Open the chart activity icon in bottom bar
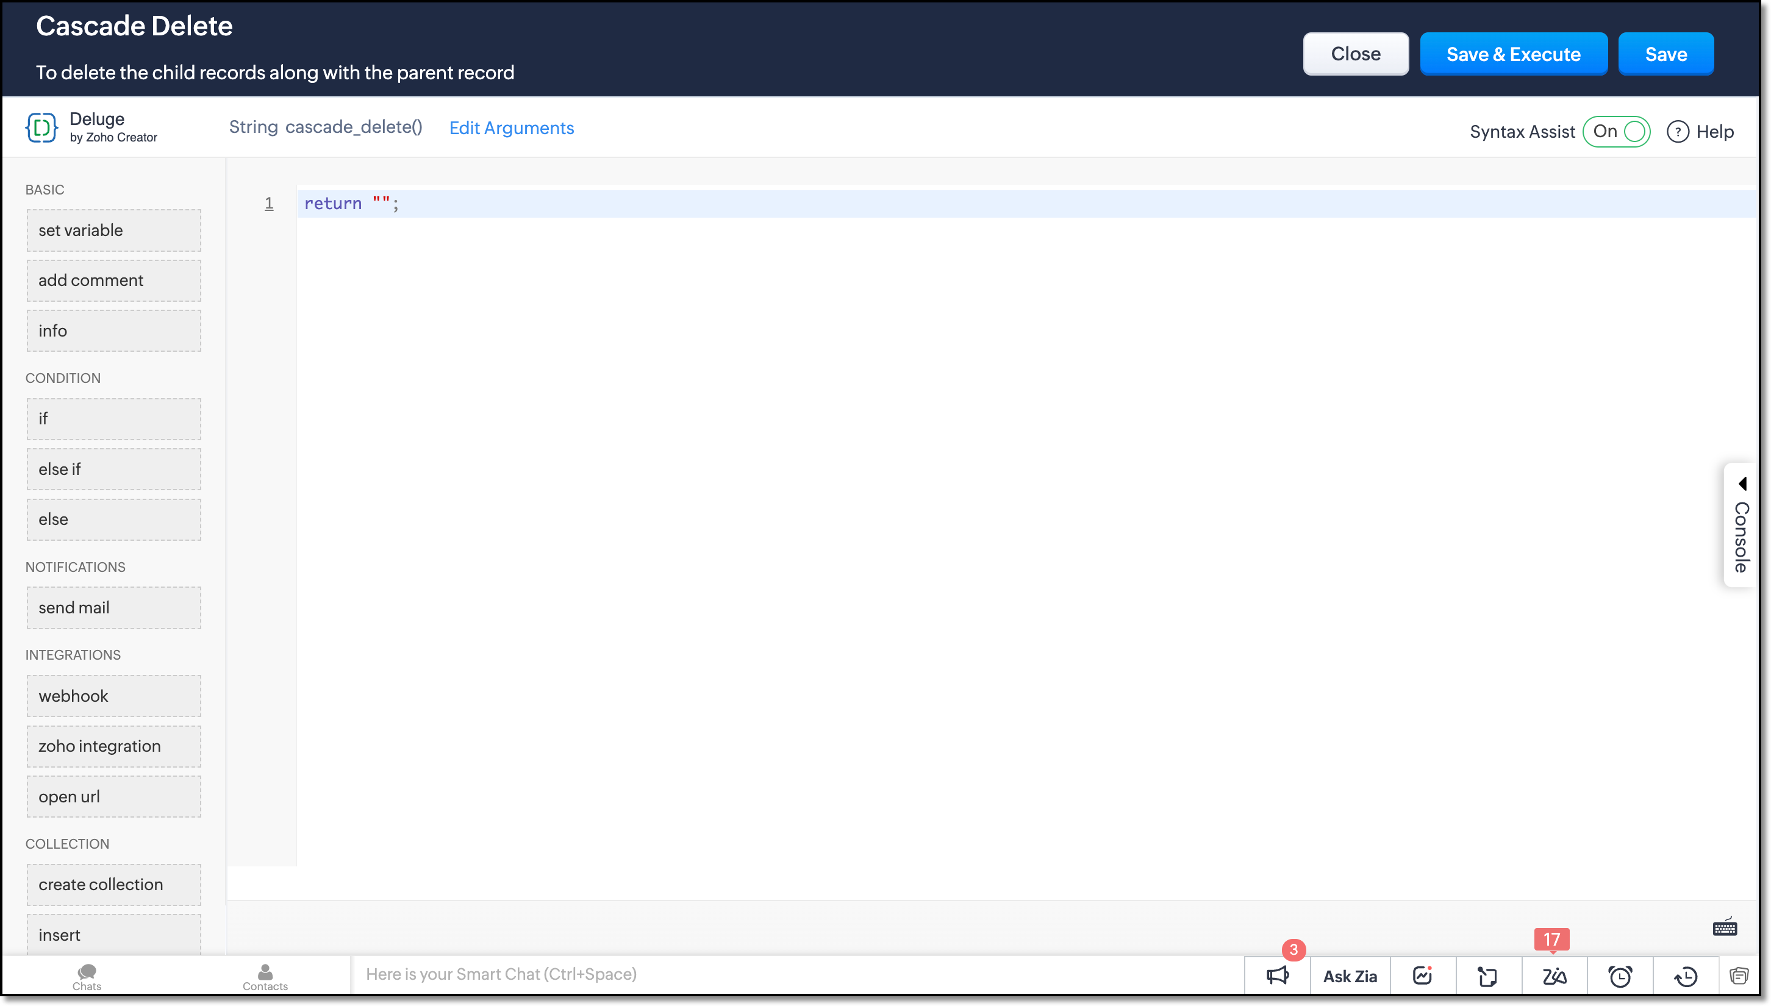The image size is (1771, 1006). (1422, 975)
